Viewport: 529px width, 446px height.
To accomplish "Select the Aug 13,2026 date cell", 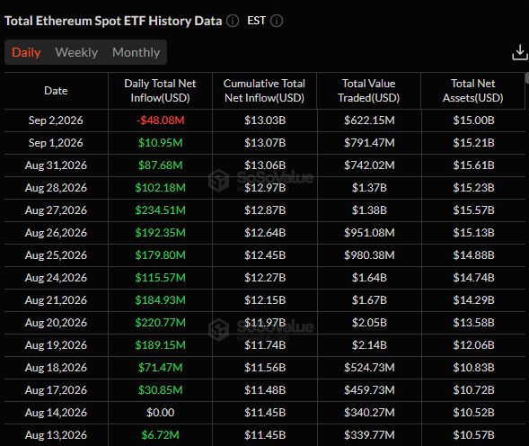I will (x=56, y=435).
